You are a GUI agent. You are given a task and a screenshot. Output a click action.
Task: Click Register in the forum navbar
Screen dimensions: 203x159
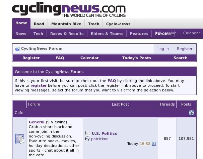[x=31, y=58]
